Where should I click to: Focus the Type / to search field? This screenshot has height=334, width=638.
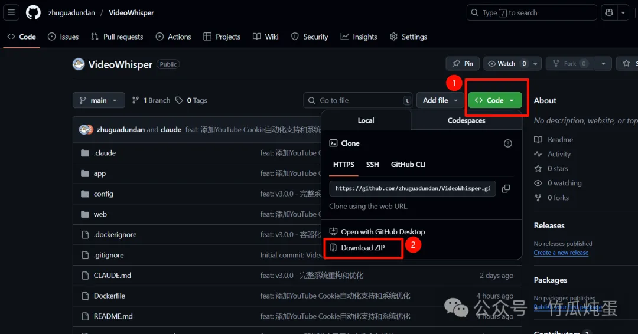(532, 12)
